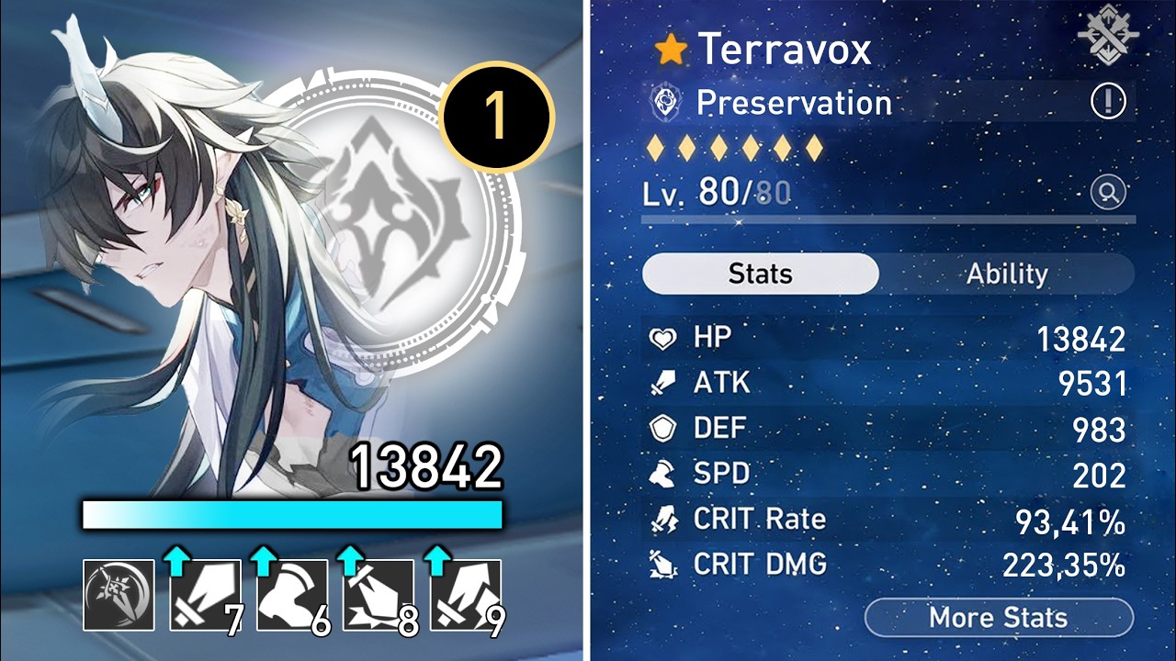Select the buff icon numbered 9
Viewport: 1176px width, 661px height.
(466, 595)
